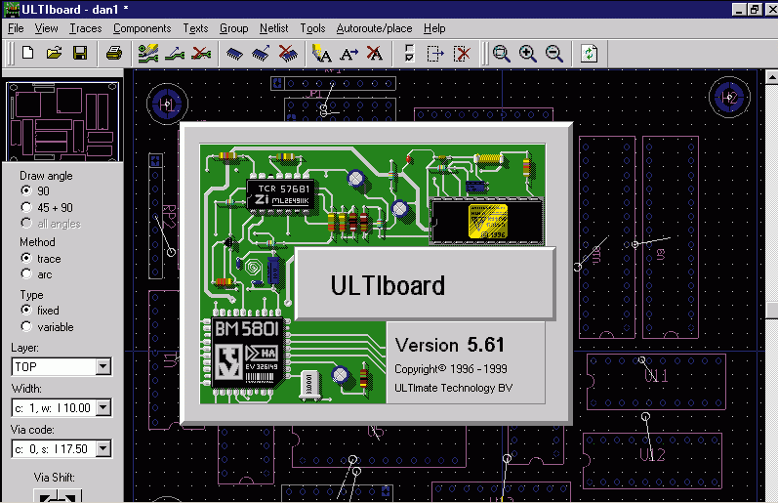Image resolution: width=778 pixels, height=503 pixels.
Task: Open the File menu
Action: click(16, 28)
